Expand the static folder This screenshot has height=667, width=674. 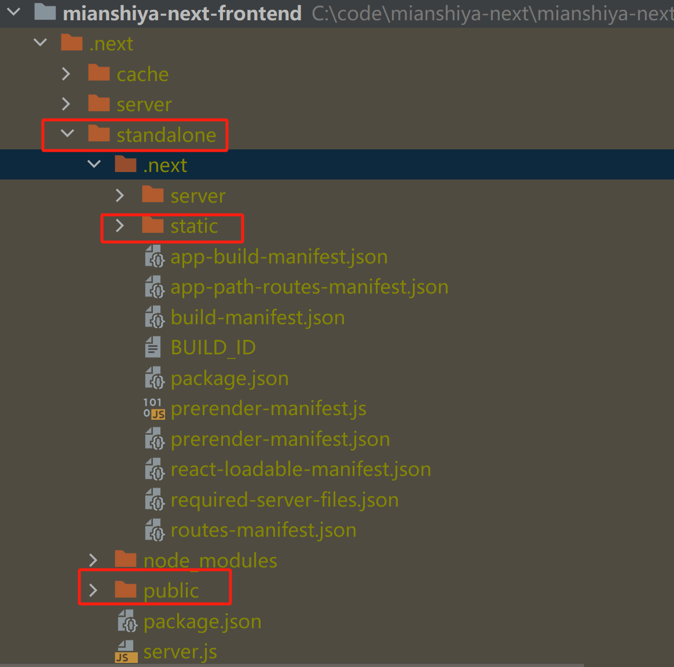120,226
